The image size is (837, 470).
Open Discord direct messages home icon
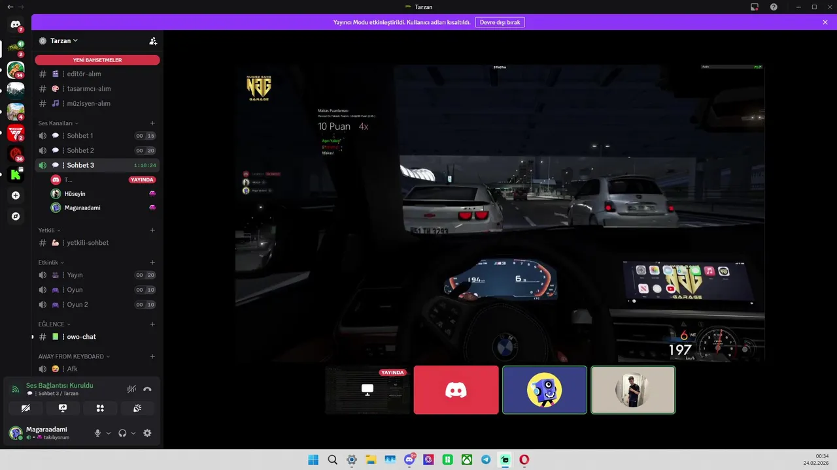click(x=16, y=25)
